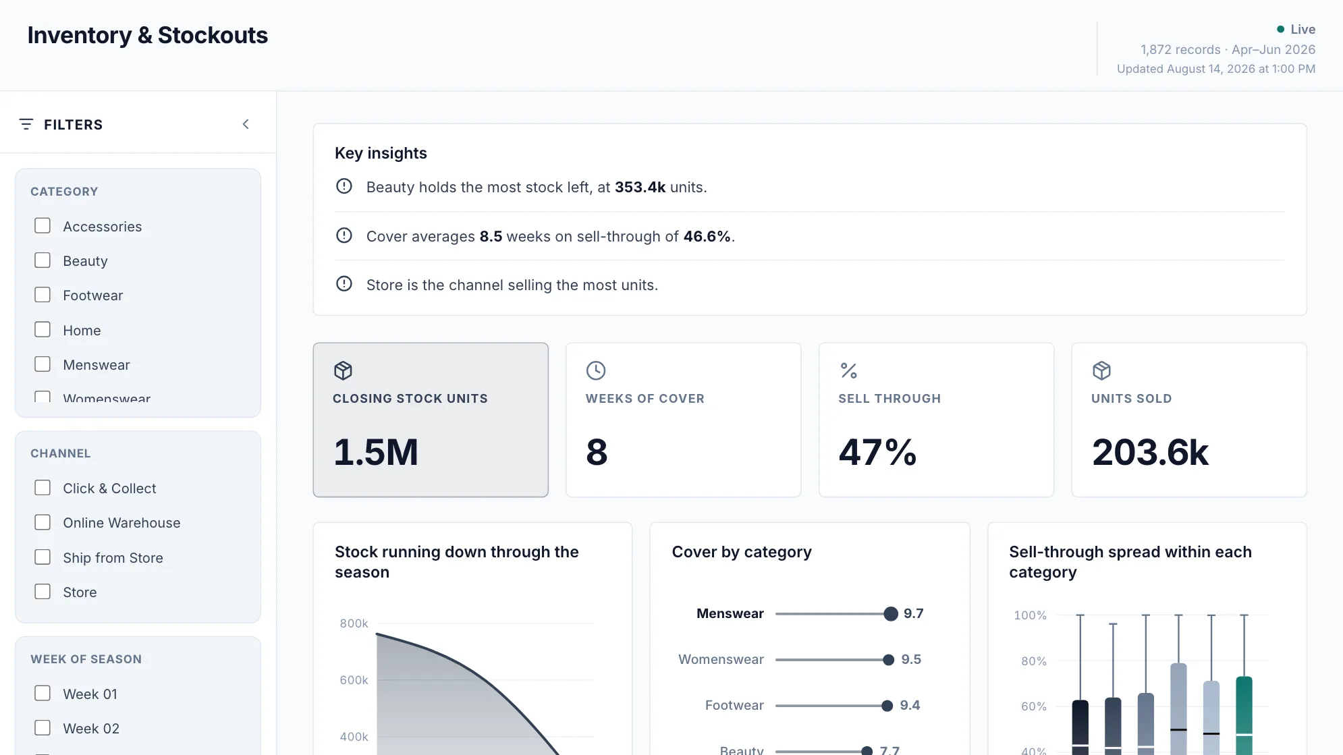Click the Beauty 7.7 lollipop dot
The image size is (1343, 755).
click(867, 751)
